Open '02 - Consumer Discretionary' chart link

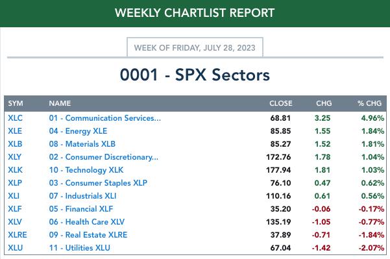point(104,157)
